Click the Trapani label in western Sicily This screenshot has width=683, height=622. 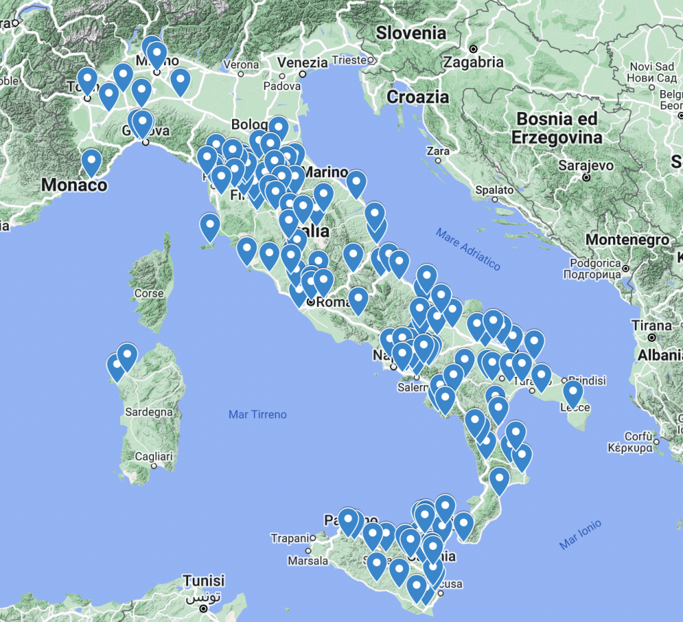pyautogui.click(x=291, y=538)
